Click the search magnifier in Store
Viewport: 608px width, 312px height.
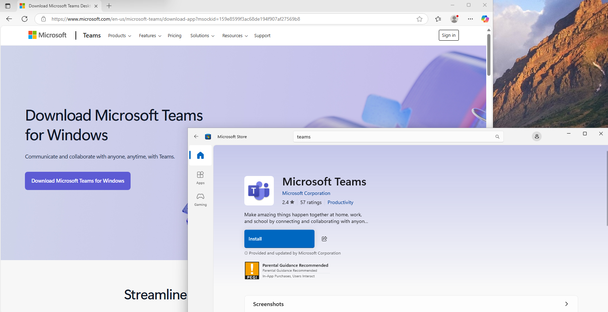pyautogui.click(x=497, y=137)
